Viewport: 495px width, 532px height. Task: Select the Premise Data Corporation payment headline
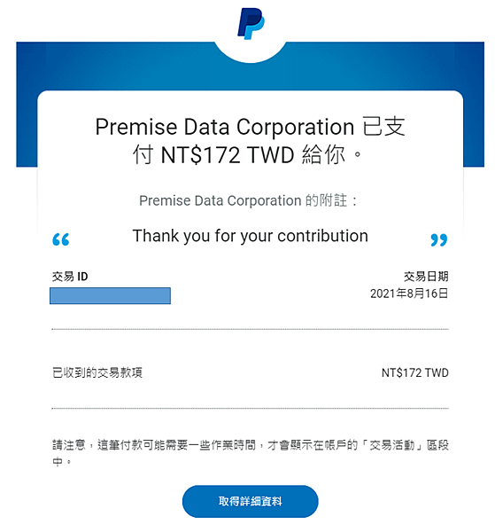250,141
